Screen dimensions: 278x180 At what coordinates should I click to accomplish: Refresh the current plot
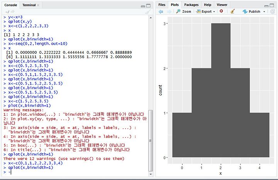(x=272, y=12)
